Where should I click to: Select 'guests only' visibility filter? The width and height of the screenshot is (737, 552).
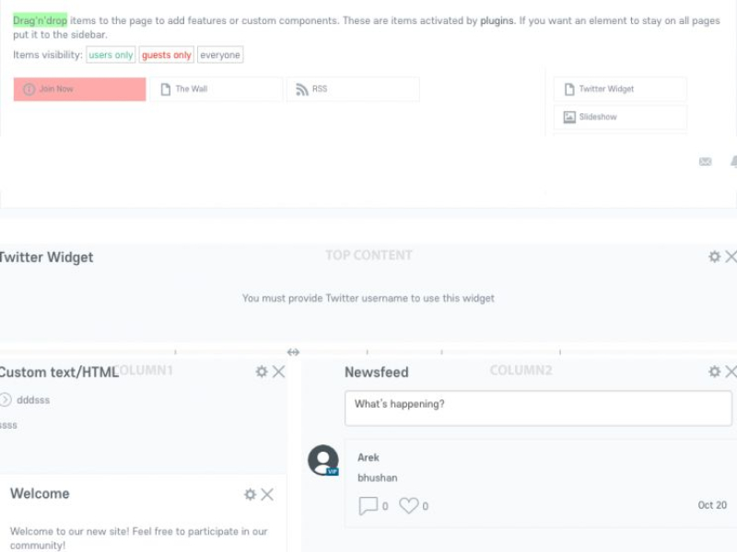[x=167, y=55]
